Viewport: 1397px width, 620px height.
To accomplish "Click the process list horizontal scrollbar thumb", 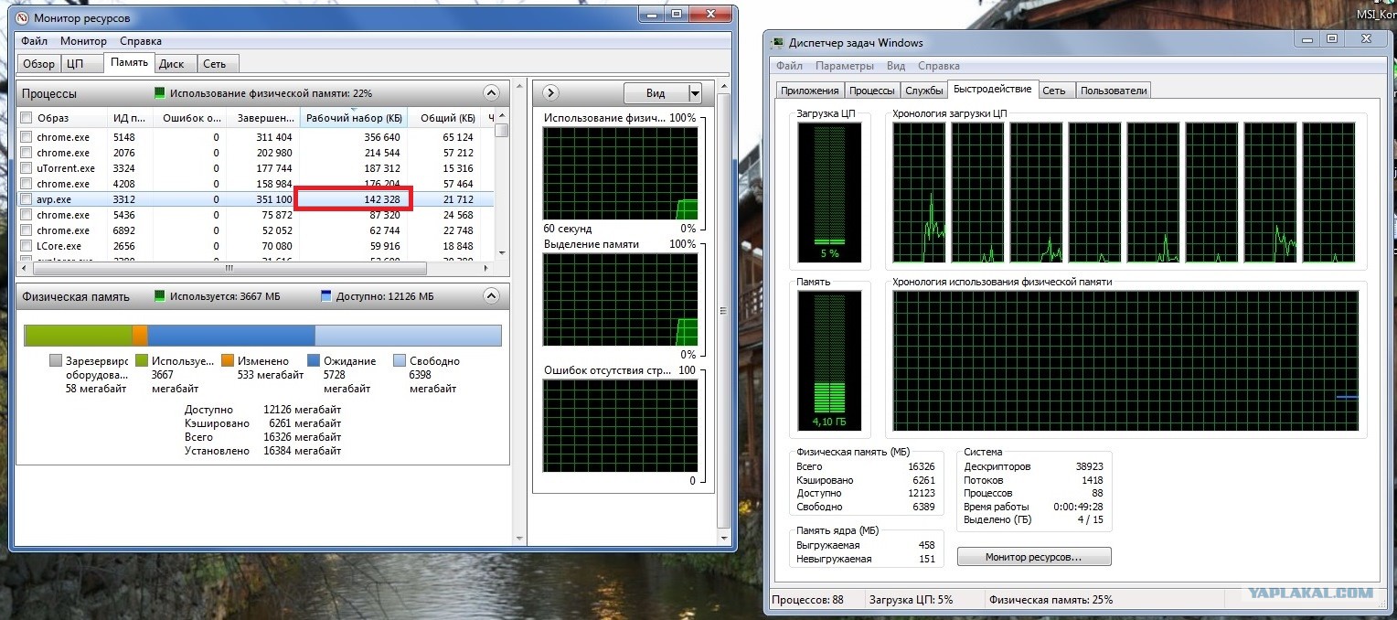I will click(x=229, y=269).
